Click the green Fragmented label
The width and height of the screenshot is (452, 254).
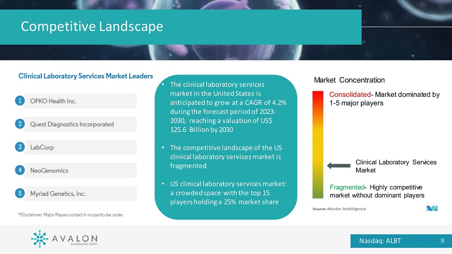pyautogui.click(x=347, y=187)
